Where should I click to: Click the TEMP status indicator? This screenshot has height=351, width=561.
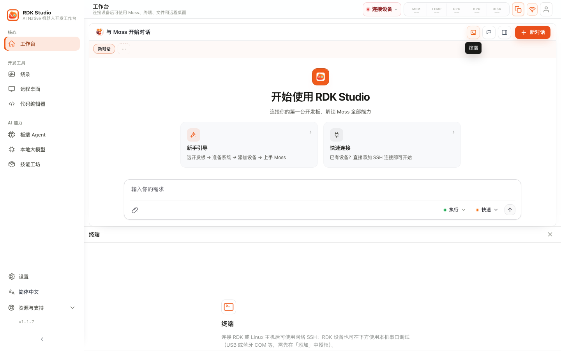click(436, 10)
